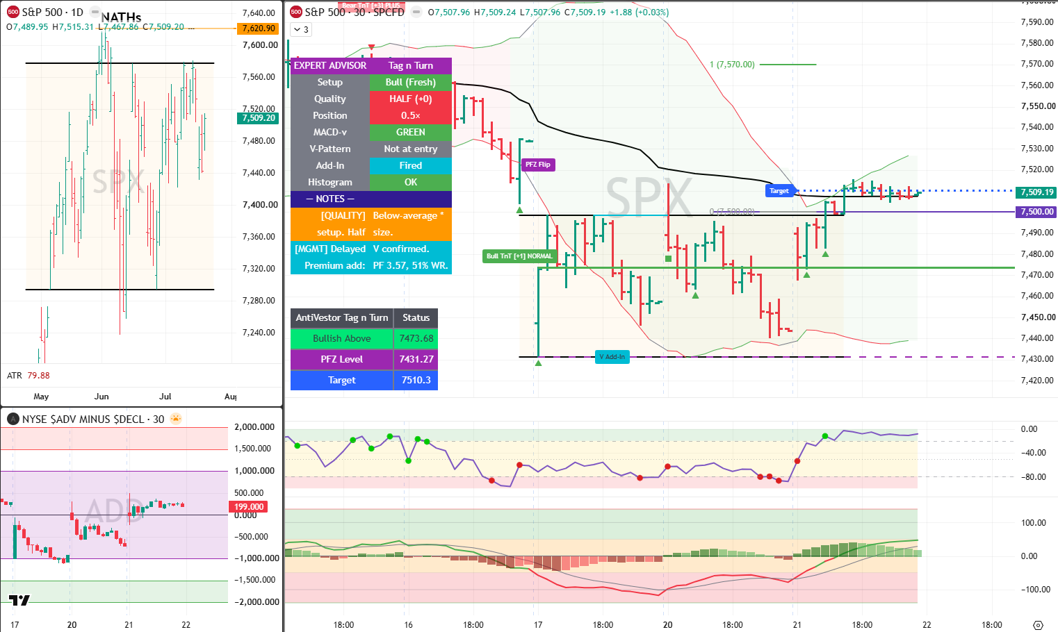1058x632 pixels.
Task: Click the 7510.3 target value cell
Action: [416, 380]
